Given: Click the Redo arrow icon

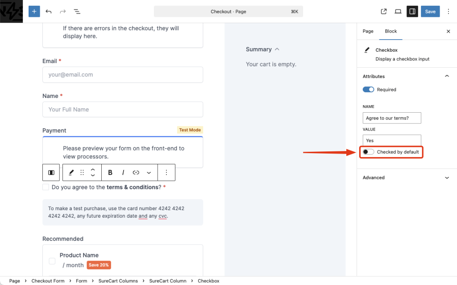Looking at the screenshot, I should point(62,11).
